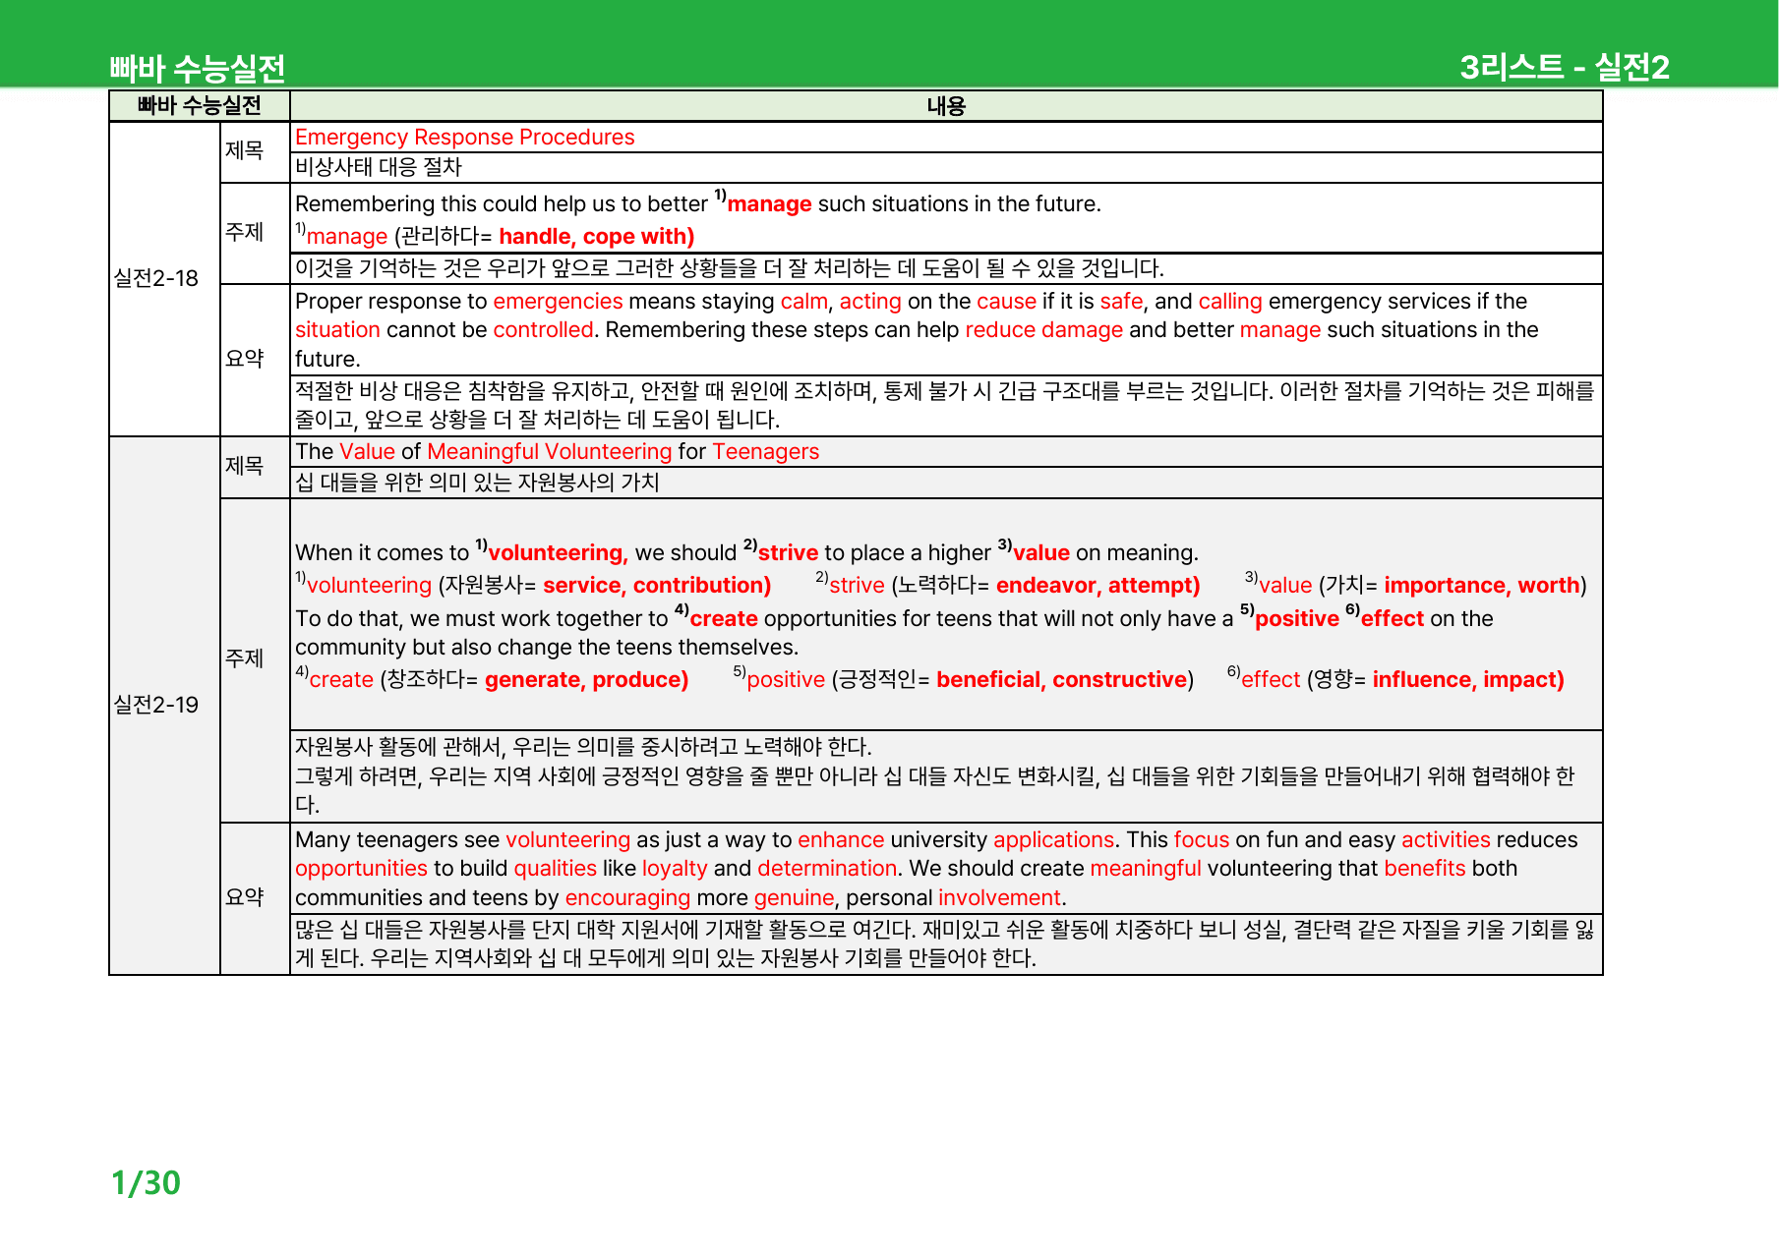The width and height of the screenshot is (1779, 1257).
Task: Click the page number '1/30'
Action: 146,1182
